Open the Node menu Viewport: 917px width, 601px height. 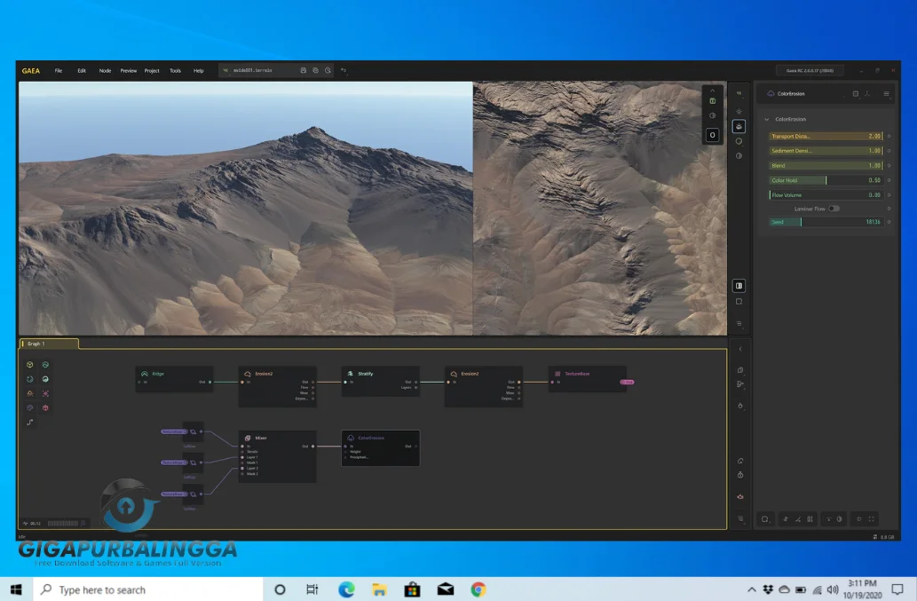click(x=106, y=71)
